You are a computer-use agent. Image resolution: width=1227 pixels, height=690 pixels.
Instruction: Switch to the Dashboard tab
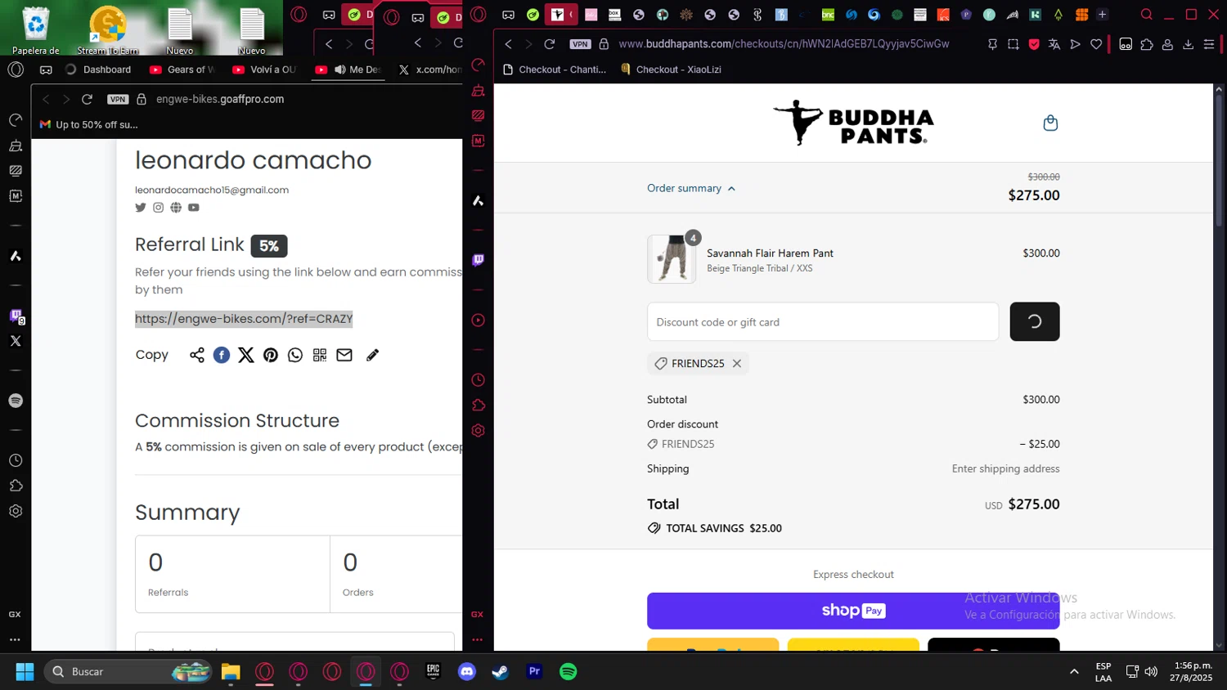tap(99, 69)
